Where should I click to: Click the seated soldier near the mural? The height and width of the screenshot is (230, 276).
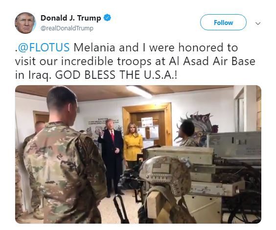tap(186, 134)
